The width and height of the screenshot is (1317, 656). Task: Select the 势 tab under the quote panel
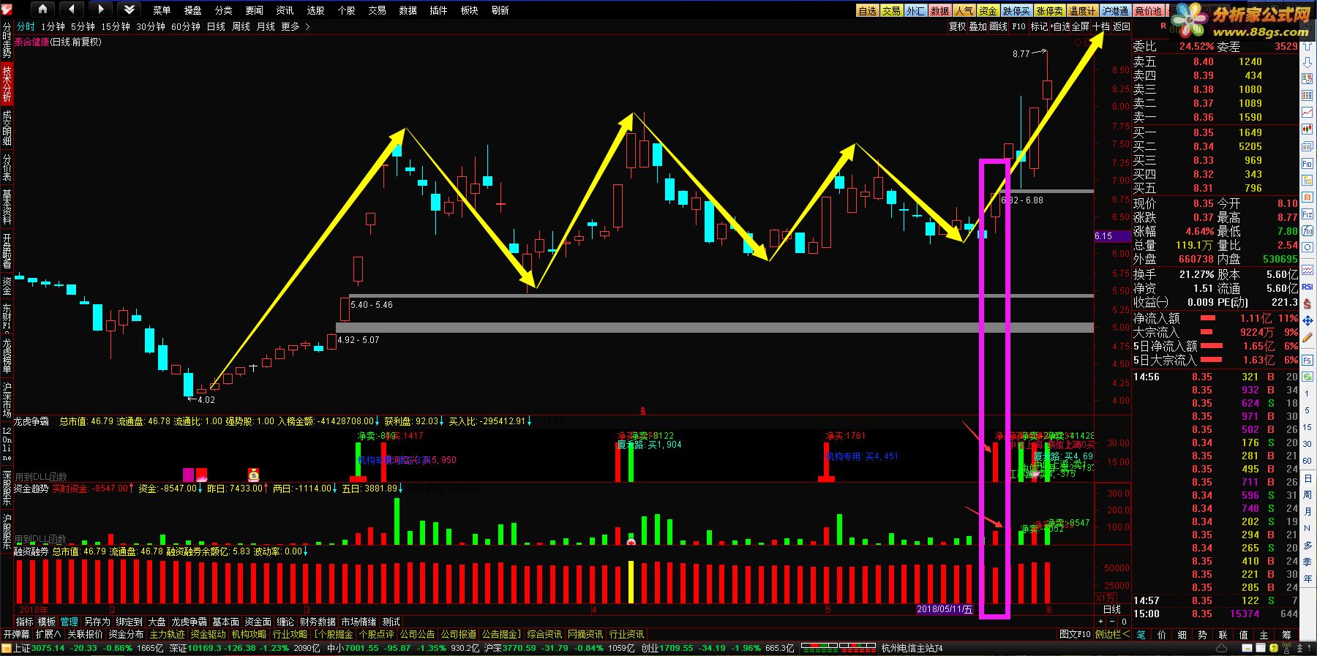pyautogui.click(x=1202, y=635)
